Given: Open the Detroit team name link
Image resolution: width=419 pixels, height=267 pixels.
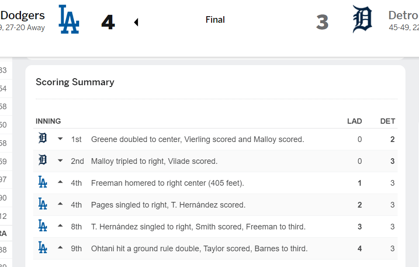Looking at the screenshot, I should (403, 15).
